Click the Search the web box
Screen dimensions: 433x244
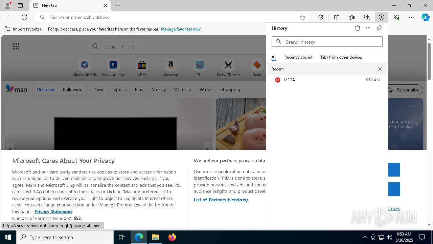click(x=176, y=46)
